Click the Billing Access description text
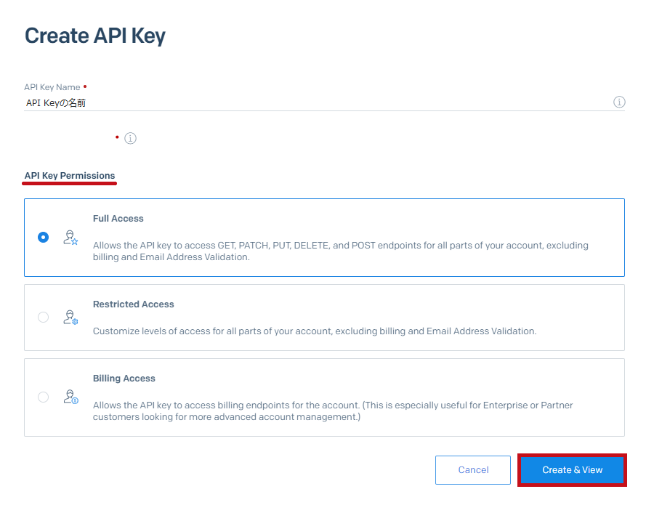Screen dimensions: 654x505 coord(333,411)
